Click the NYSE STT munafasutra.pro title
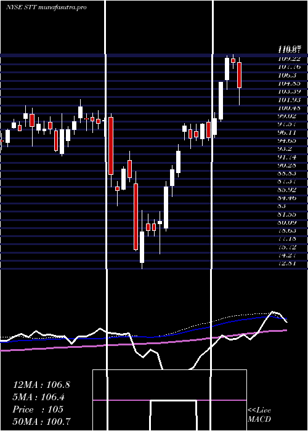The image size is (308, 431). [x=46, y=7]
